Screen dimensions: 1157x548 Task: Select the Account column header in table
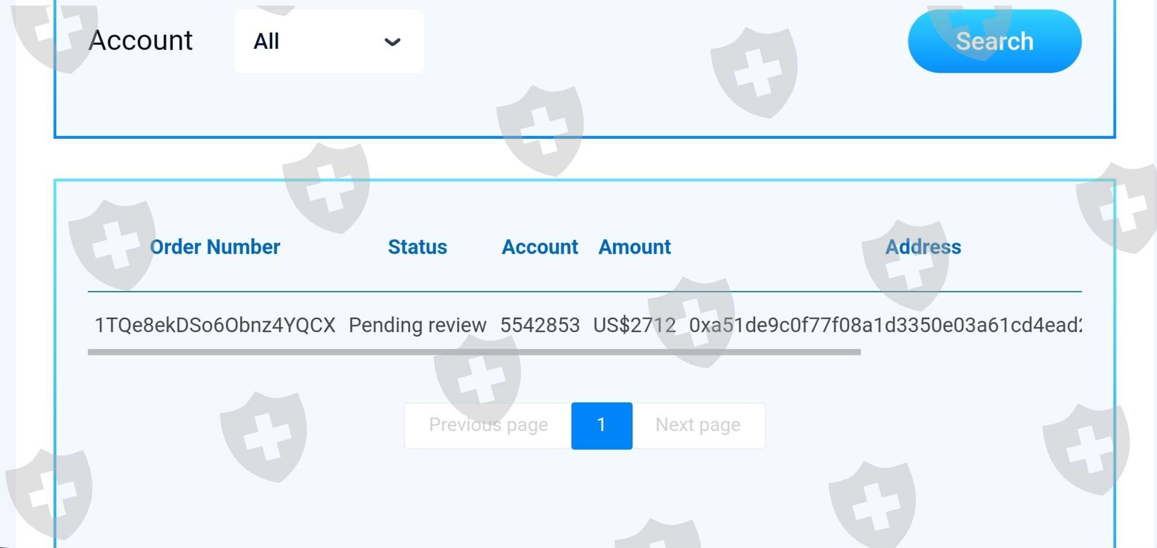pyautogui.click(x=539, y=247)
